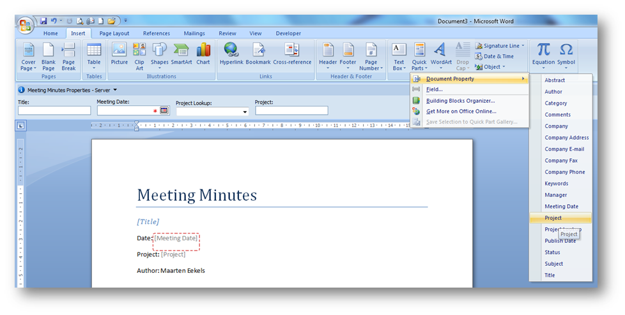The width and height of the screenshot is (625, 315).
Task: Insert a Bookmark
Action: click(x=258, y=54)
